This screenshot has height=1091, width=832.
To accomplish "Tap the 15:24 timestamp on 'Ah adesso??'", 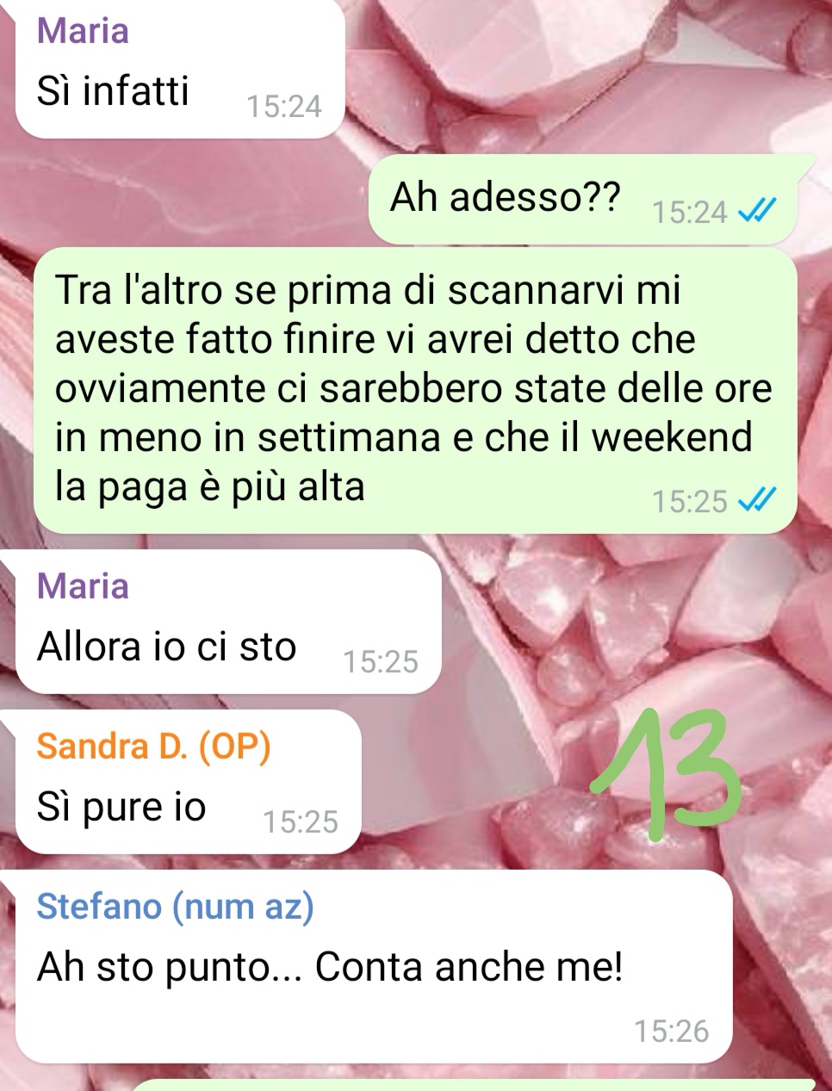I will click(x=689, y=212).
